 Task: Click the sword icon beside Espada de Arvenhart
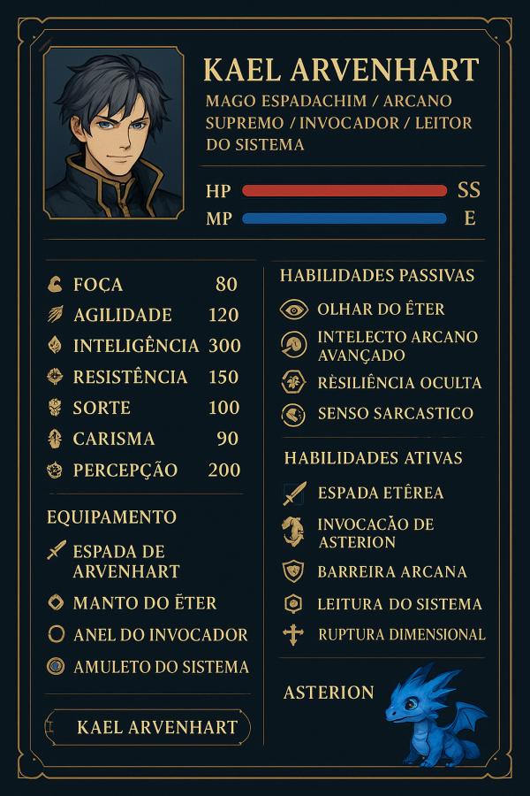click(x=57, y=552)
